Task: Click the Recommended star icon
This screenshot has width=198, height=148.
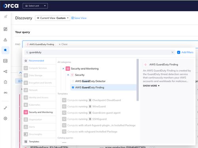Action: click(x=26, y=61)
